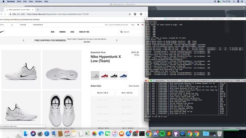Dismiss the automated test software infobar

145,20
